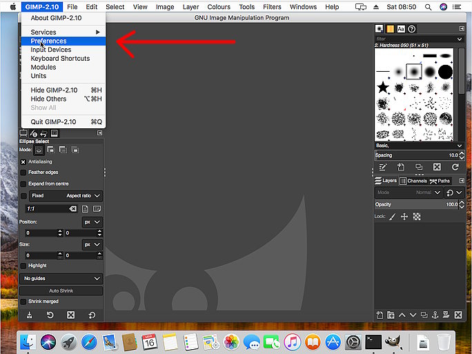Viewport: 472px width, 354px height.
Task: Switch to Tool Options tab icon
Action: [23, 133]
